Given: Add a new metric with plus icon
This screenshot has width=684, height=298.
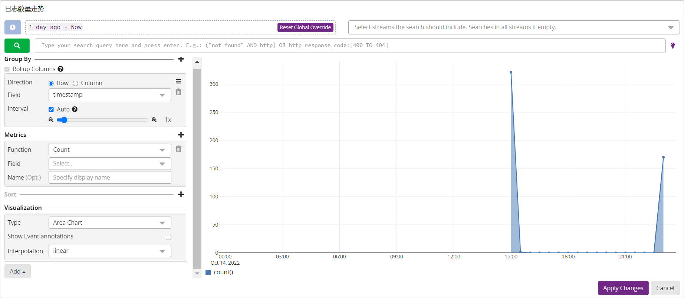Looking at the screenshot, I should point(181,135).
